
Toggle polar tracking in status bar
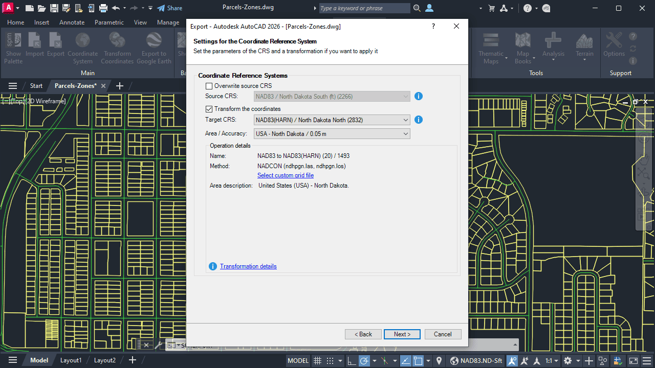(364, 360)
